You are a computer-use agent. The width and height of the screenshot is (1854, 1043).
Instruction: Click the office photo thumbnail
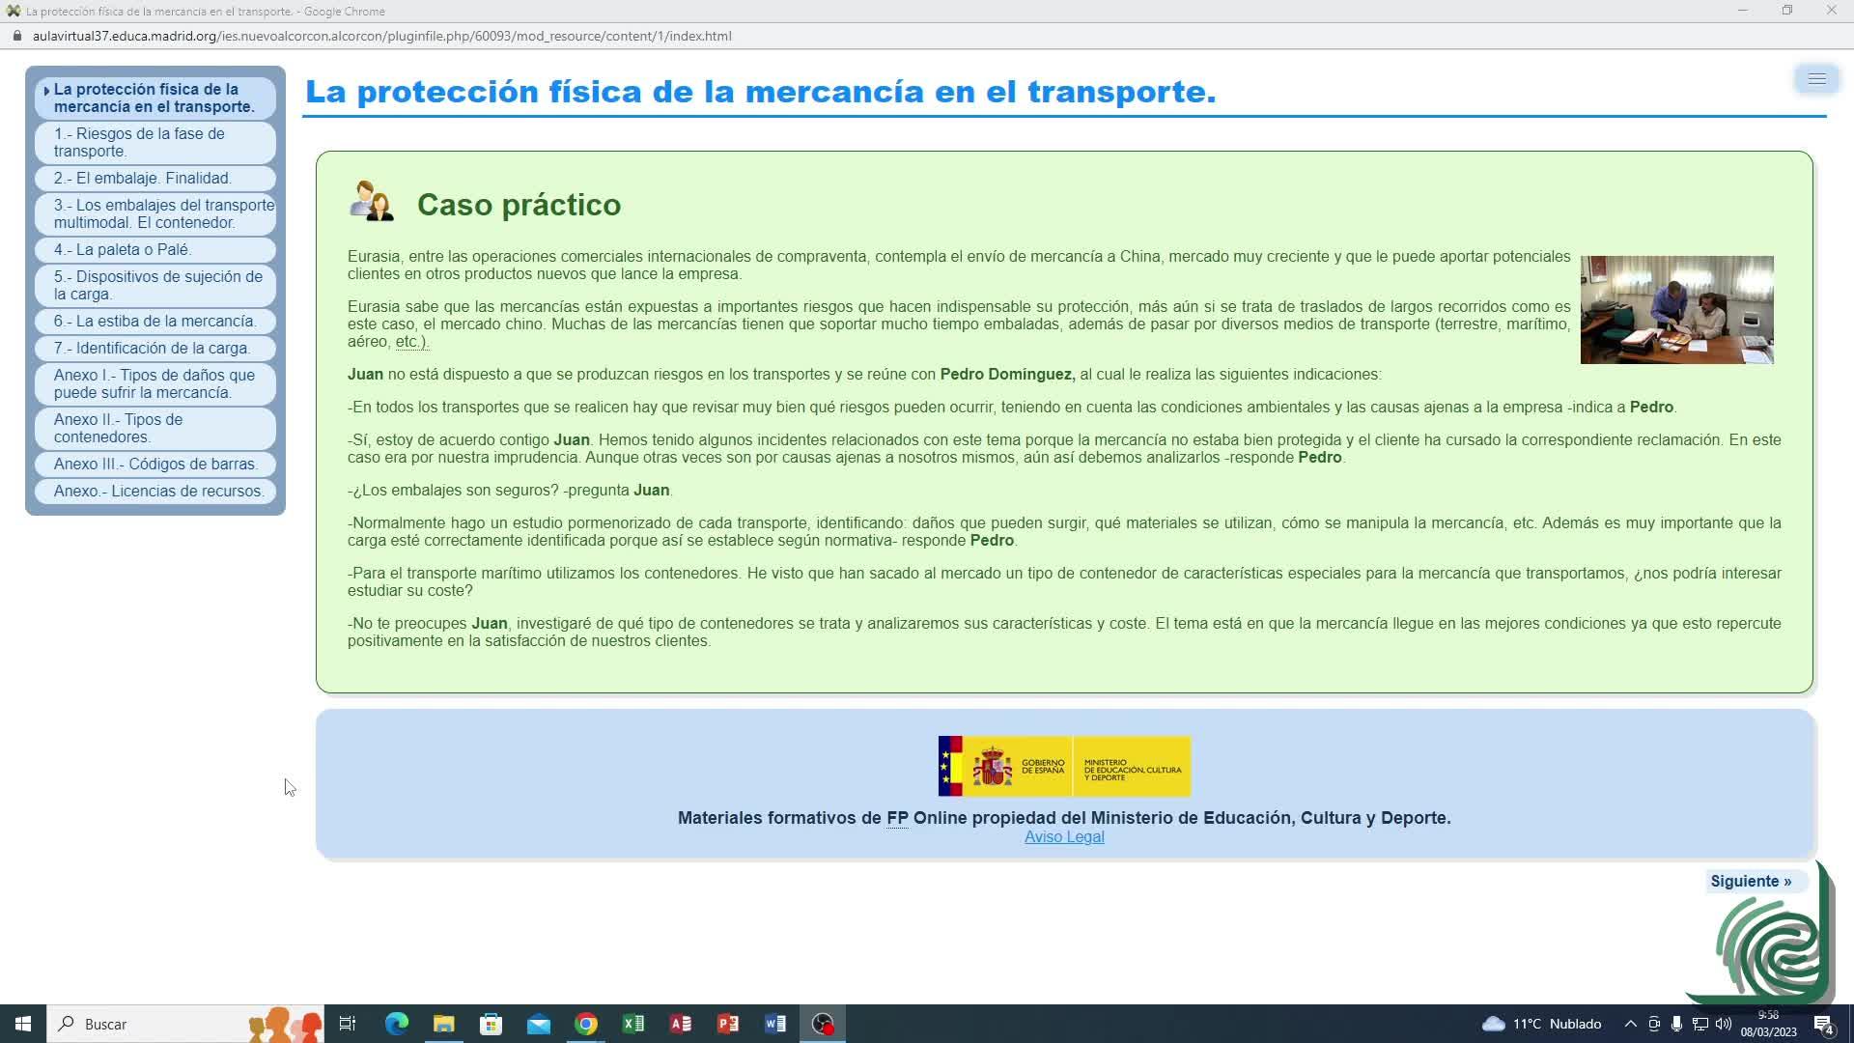(x=1676, y=310)
